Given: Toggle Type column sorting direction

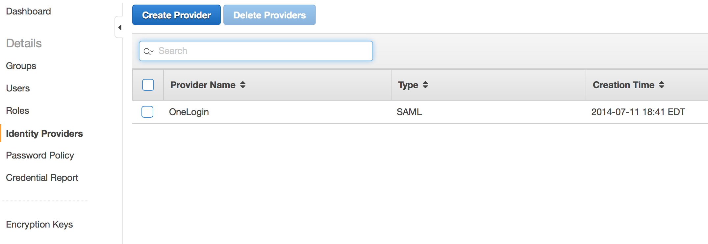Looking at the screenshot, I should (425, 85).
